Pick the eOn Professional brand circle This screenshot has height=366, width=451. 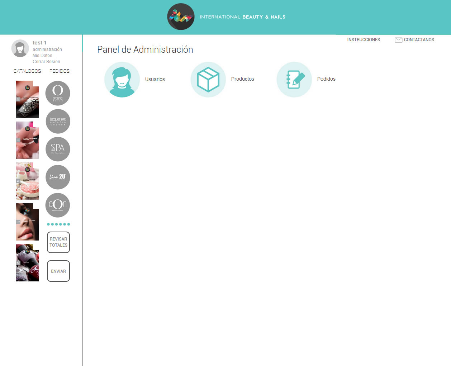pyautogui.click(x=58, y=205)
